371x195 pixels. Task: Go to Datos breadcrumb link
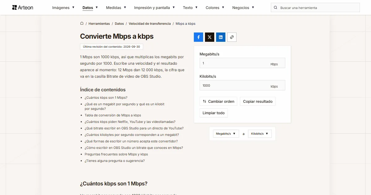point(119,24)
